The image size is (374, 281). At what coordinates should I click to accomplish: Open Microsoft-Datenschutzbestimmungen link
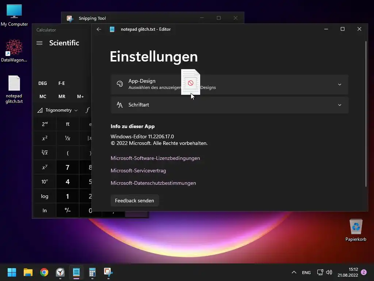pos(153,183)
